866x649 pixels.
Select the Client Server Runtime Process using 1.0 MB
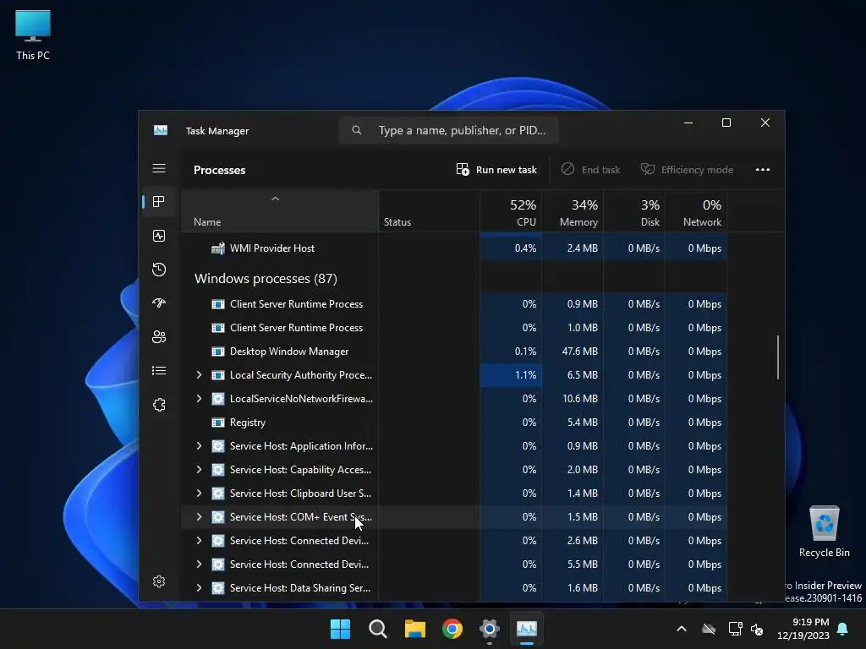pos(454,328)
